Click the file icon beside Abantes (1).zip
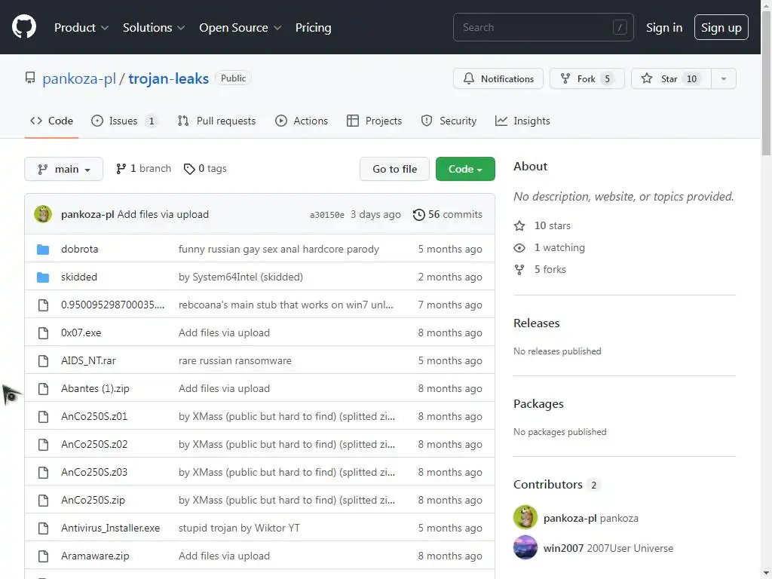Image resolution: width=772 pixels, height=579 pixels. [43, 389]
